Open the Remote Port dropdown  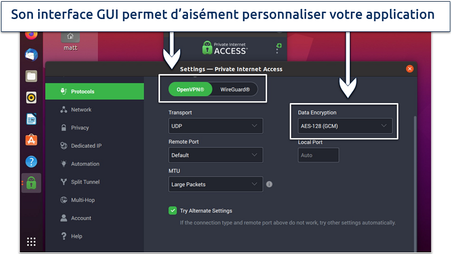click(215, 155)
